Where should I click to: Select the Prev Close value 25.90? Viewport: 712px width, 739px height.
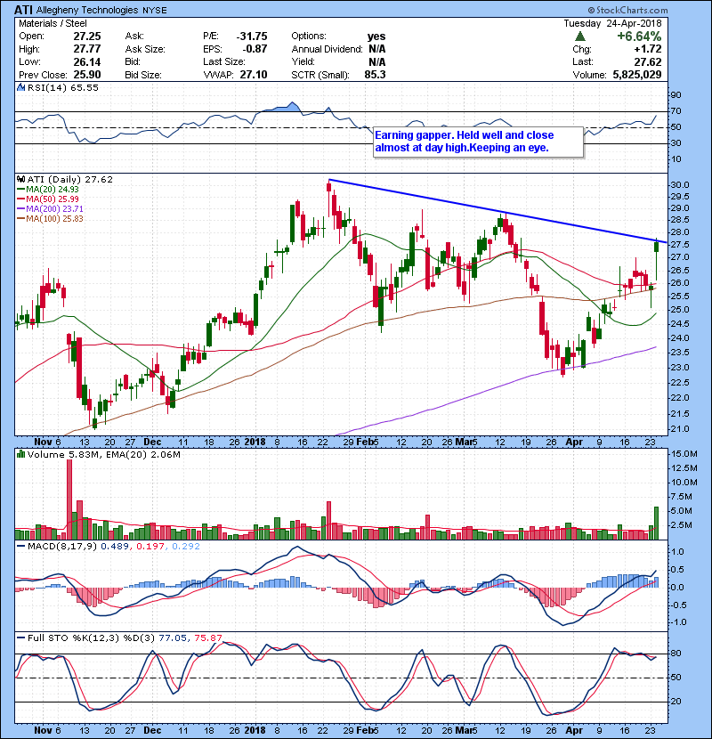tap(87, 75)
